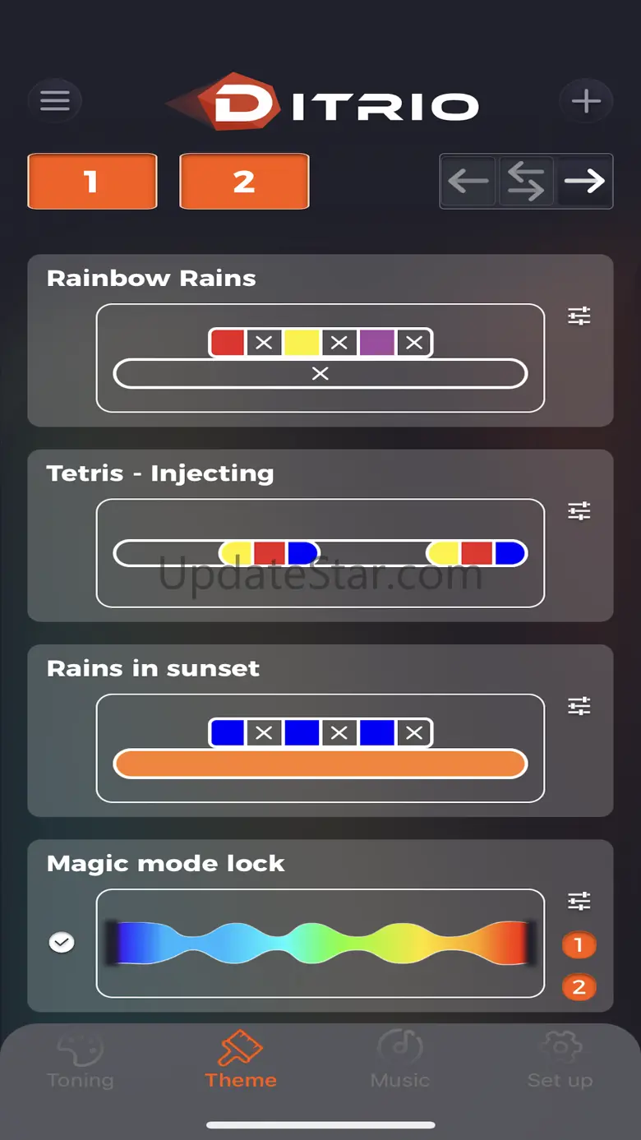Select left arrow direction
641x1140 pixels.
click(x=468, y=182)
